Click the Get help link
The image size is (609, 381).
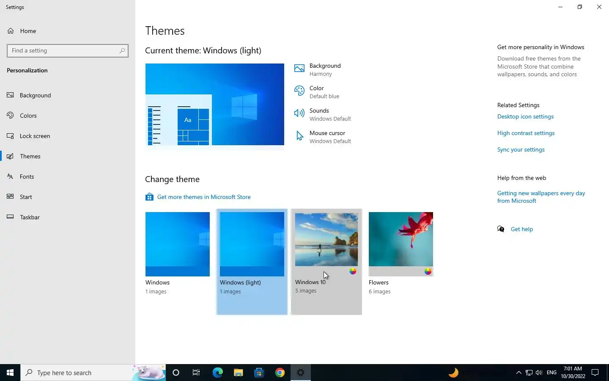coord(521,229)
